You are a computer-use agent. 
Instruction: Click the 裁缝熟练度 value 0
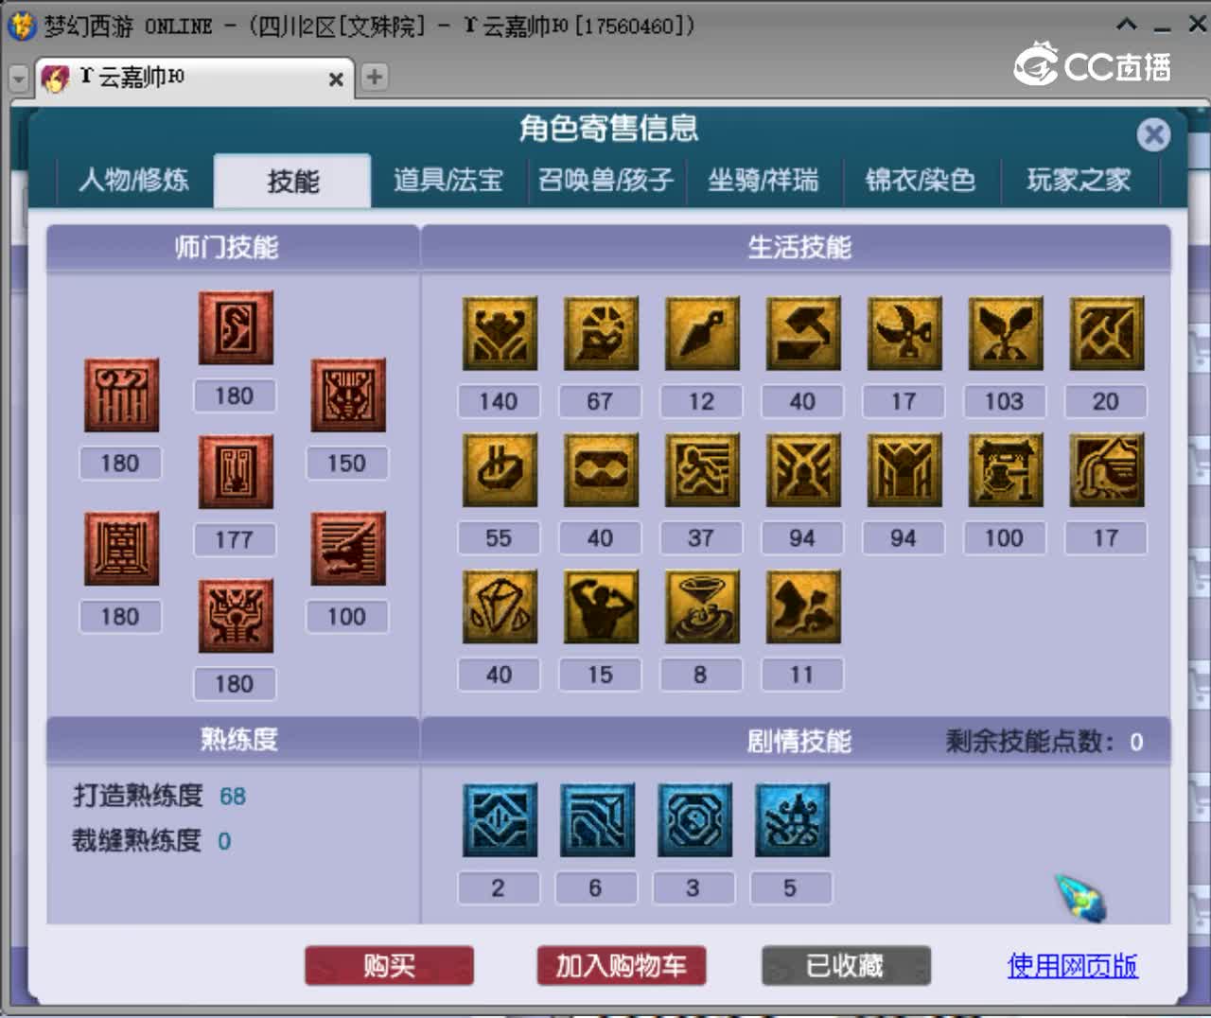[224, 841]
